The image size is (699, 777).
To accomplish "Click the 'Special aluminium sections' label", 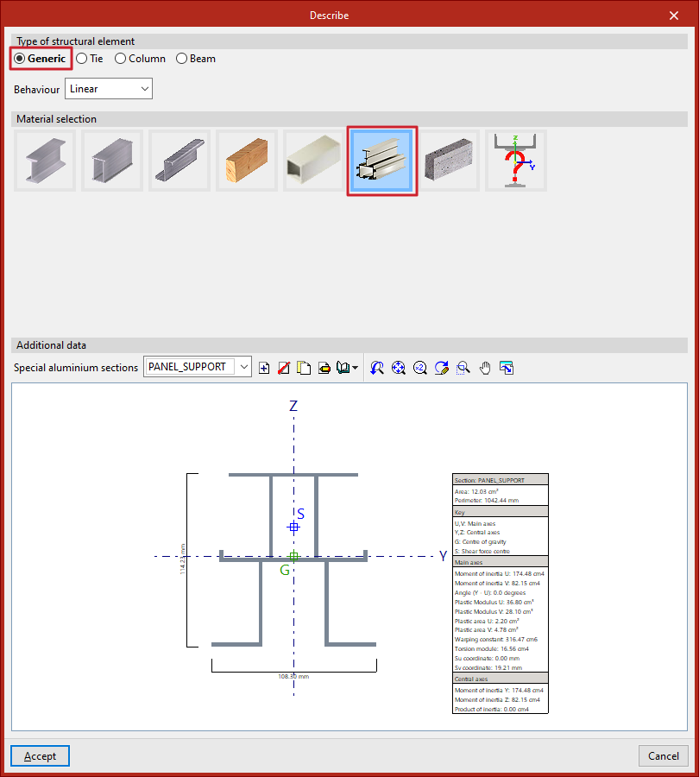I will click(76, 368).
